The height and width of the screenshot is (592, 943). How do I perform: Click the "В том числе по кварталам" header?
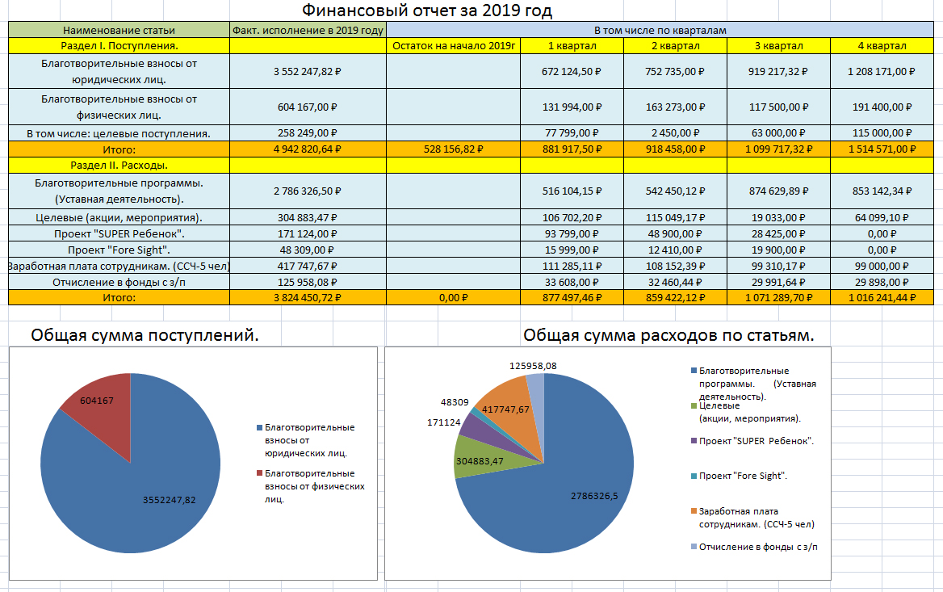pyautogui.click(x=660, y=30)
